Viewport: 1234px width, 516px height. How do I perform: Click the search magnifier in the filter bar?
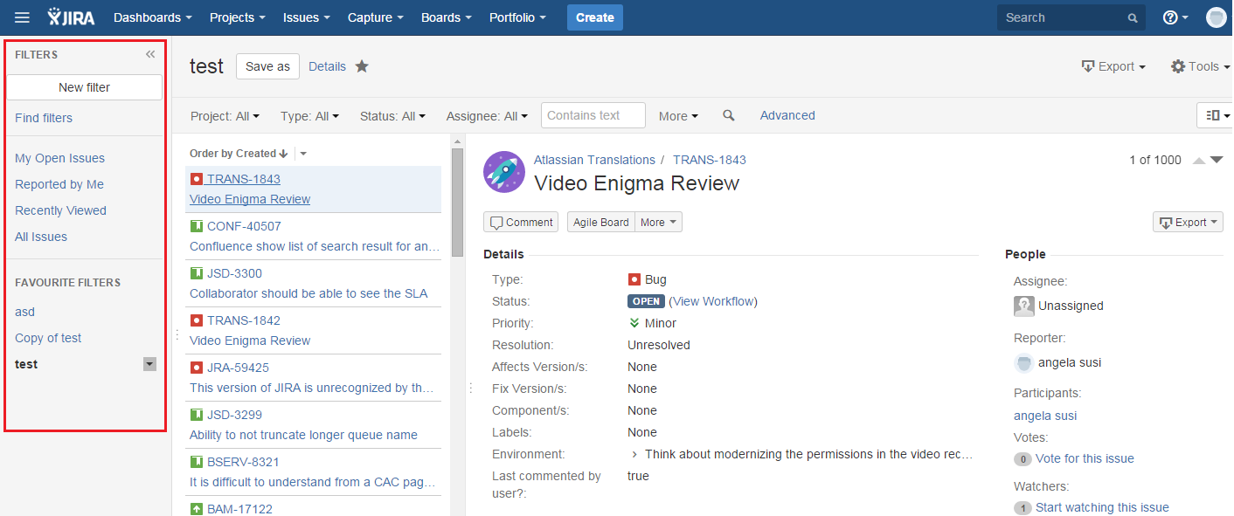tap(728, 114)
